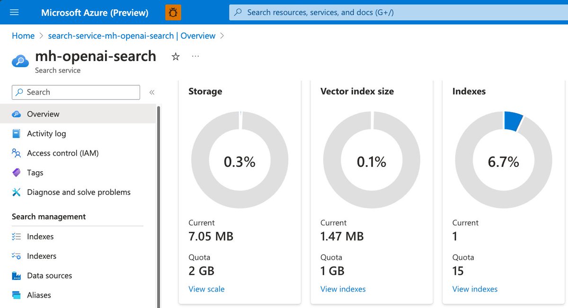Click the Indexes list icon
This screenshot has width=568, height=308.
17,237
